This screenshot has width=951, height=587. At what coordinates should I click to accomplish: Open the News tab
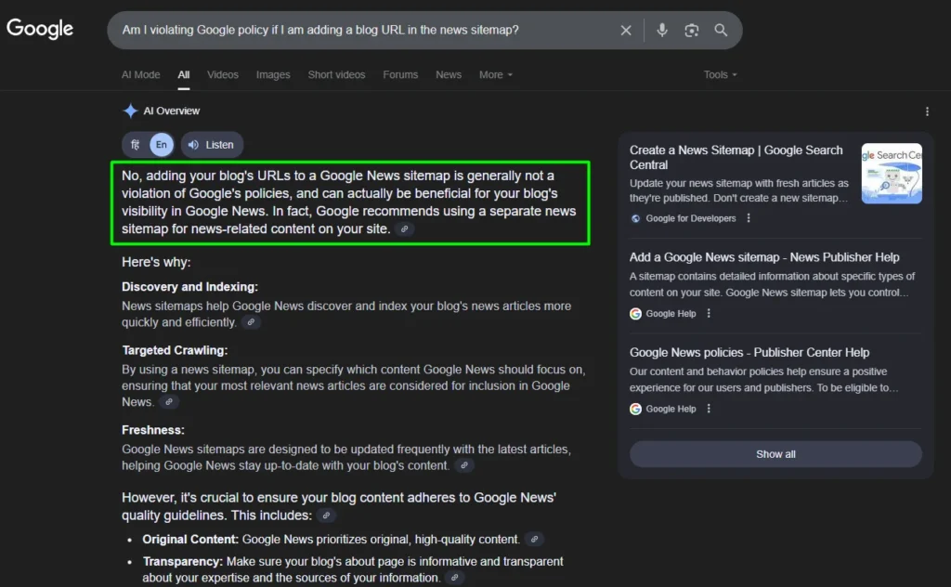tap(449, 74)
